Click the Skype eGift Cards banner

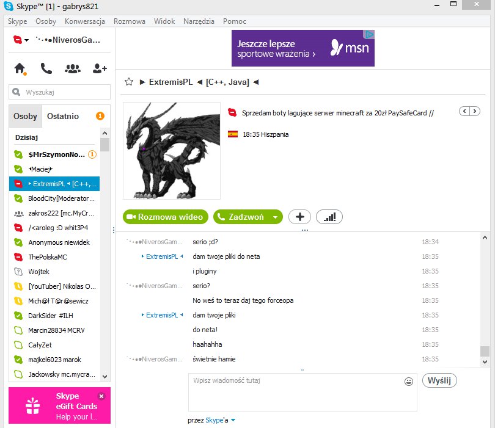[x=60, y=405]
